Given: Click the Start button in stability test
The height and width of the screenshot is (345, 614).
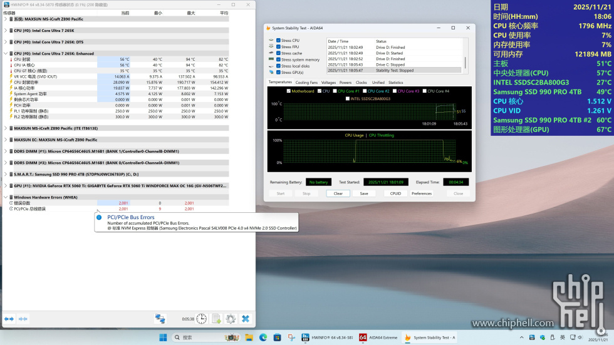Looking at the screenshot, I should (x=281, y=193).
